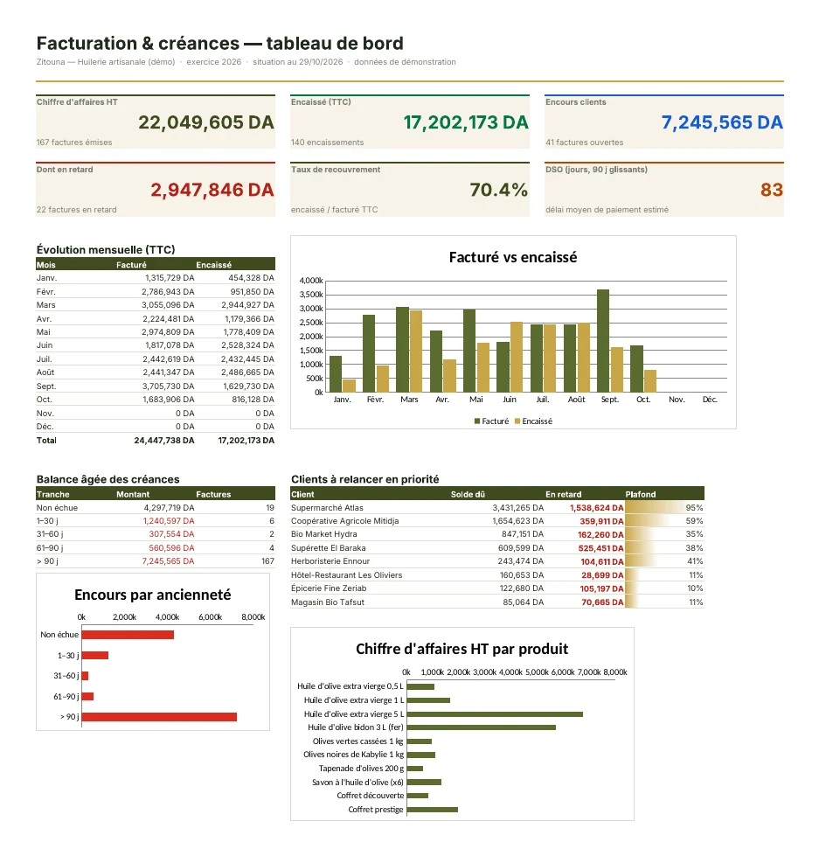This screenshot has width=819, height=856.
Task: Click the "167 factures émises" caption
Action: (74, 143)
